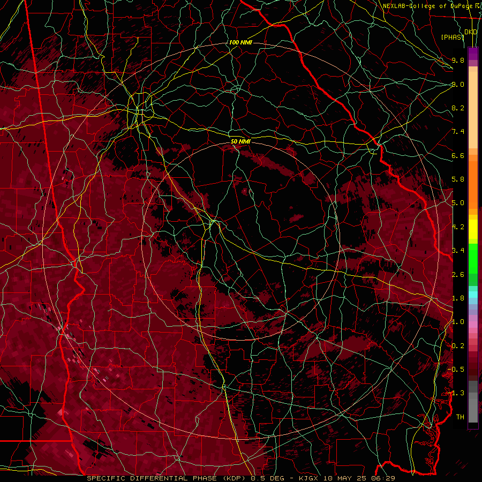Click the pink segment of the color bar
482x482 pixels.
click(x=473, y=325)
